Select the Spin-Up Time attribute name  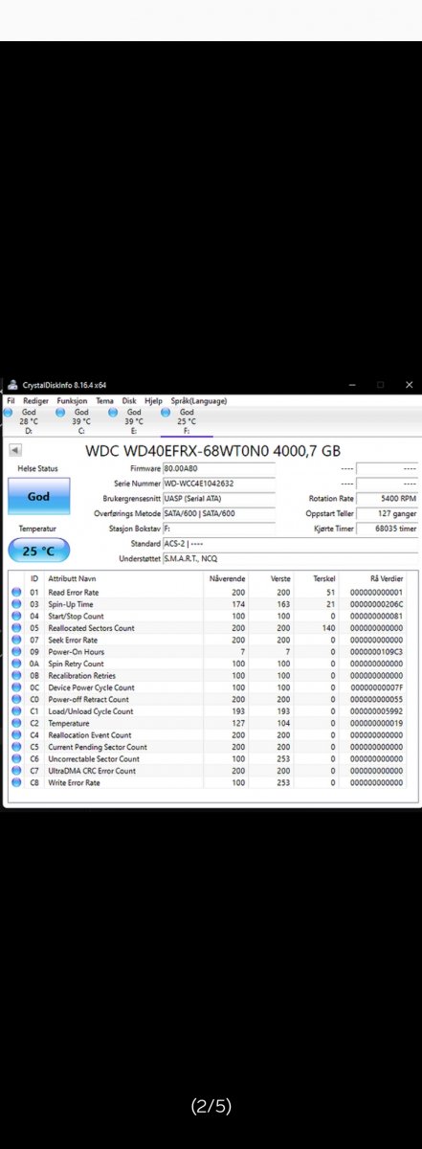pyautogui.click(x=71, y=604)
